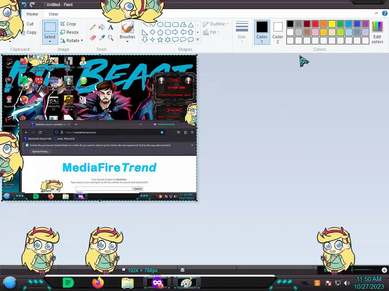Screen dimensions: 389x291
Task: Pick the Rounded rectangular callout shape
Action: coord(176,39)
